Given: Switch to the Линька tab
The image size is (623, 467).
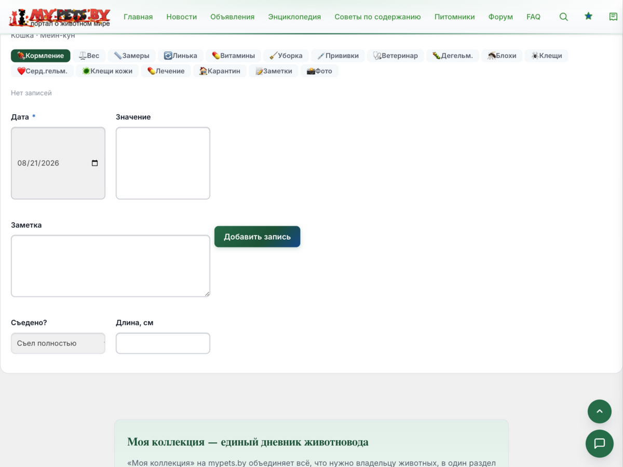Looking at the screenshot, I should point(181,56).
